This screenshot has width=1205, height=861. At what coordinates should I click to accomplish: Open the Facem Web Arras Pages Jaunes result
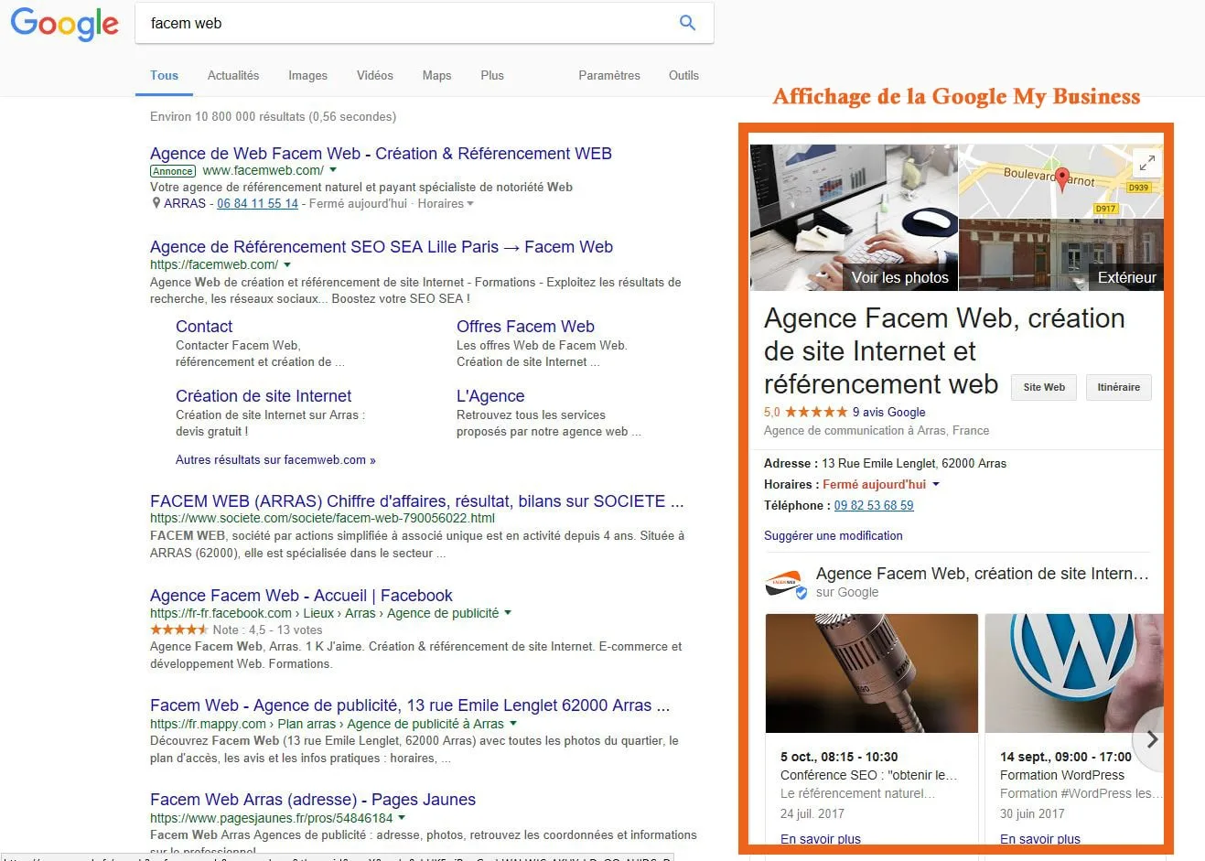313,799
